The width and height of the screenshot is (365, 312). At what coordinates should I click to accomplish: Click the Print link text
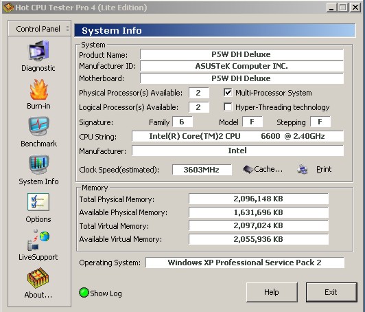click(324, 169)
